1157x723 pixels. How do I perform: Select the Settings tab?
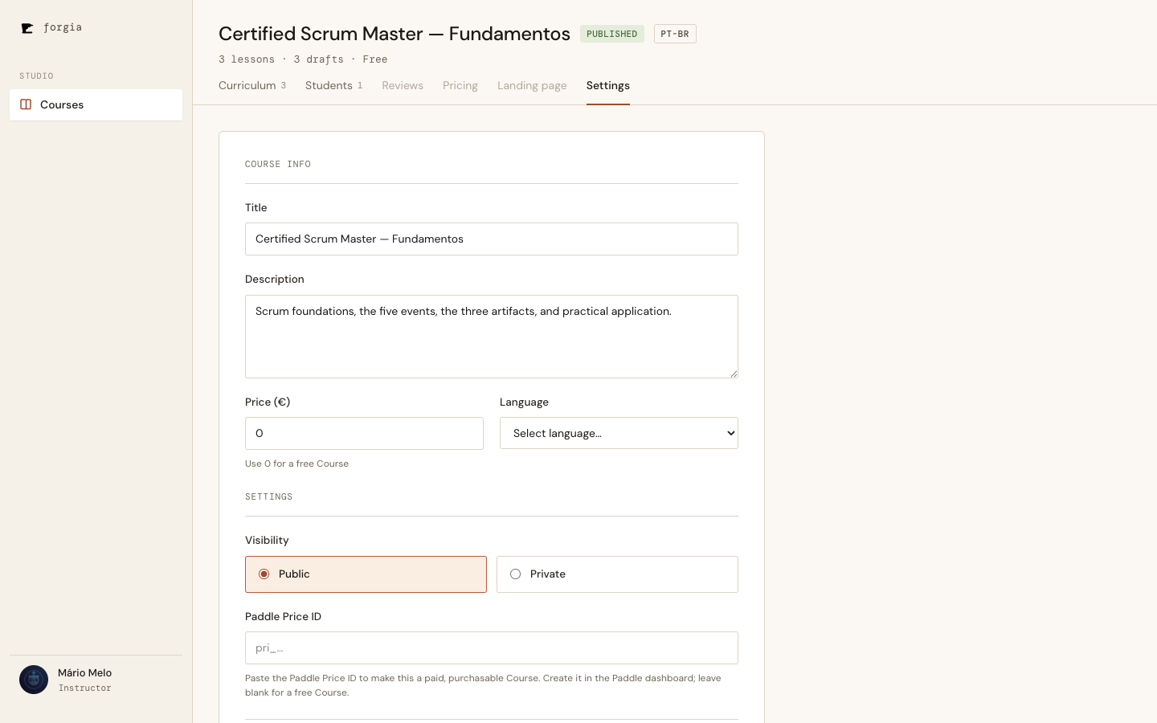(608, 85)
